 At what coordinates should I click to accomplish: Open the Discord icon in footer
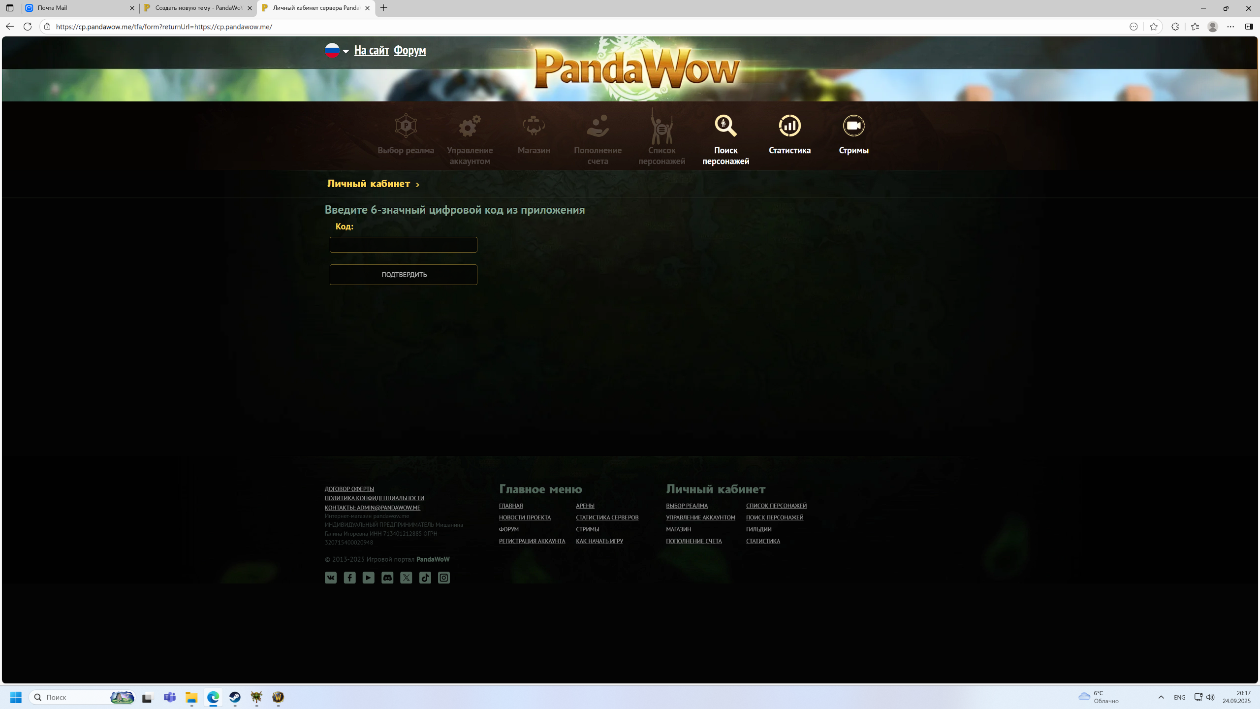pos(387,578)
